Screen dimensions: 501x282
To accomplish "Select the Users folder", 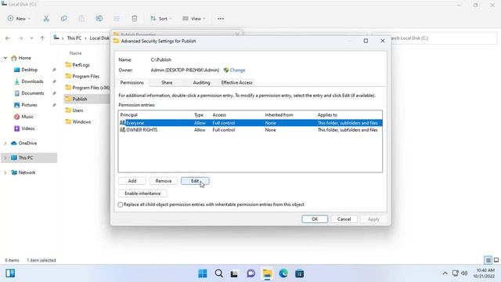I will pyautogui.click(x=74, y=110).
